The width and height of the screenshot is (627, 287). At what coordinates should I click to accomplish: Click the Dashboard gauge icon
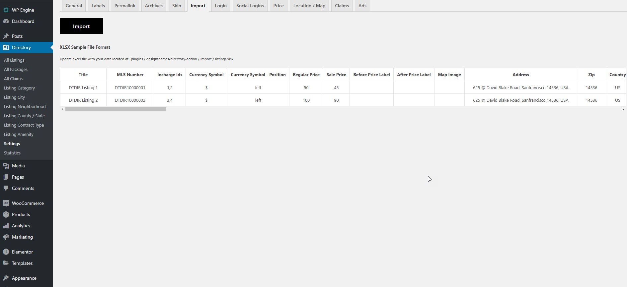(6, 21)
